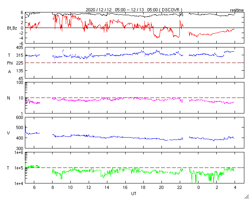Viewport: 249px width, 199px height.
Task: Click the "1e+5" temperature tick value
Action: [x=19, y=168]
